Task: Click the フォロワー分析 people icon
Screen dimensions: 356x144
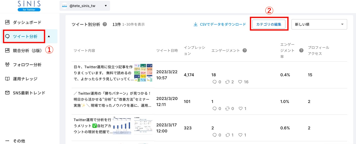Action: point(7,65)
